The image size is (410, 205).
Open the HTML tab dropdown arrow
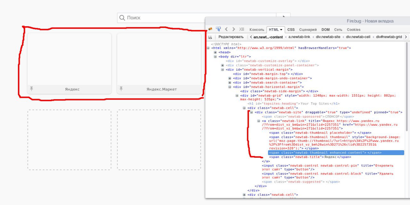point(281,29)
